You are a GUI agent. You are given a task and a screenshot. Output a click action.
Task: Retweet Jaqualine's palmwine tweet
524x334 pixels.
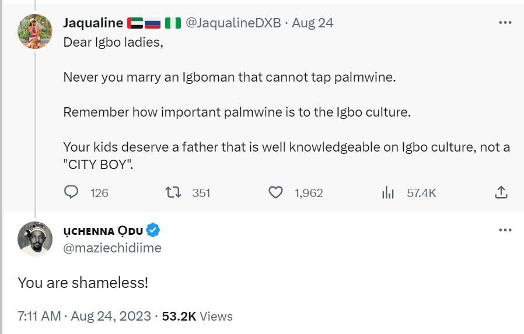(172, 192)
